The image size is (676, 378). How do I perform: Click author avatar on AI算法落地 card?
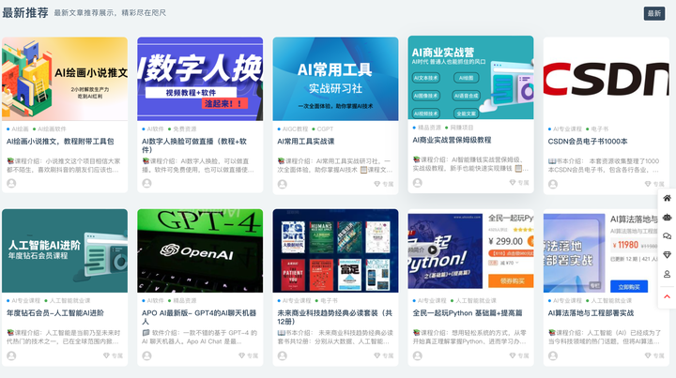coord(553,355)
